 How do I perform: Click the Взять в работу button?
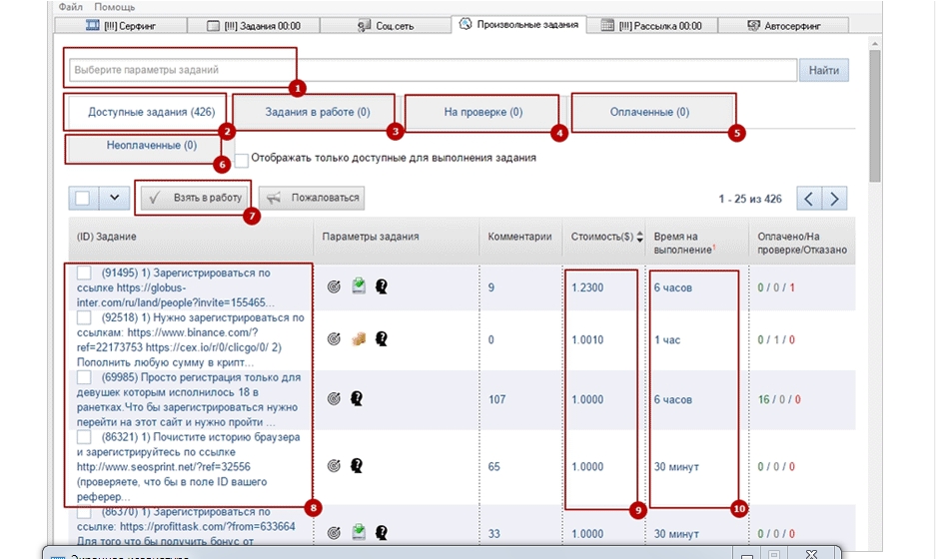pyautogui.click(x=196, y=198)
